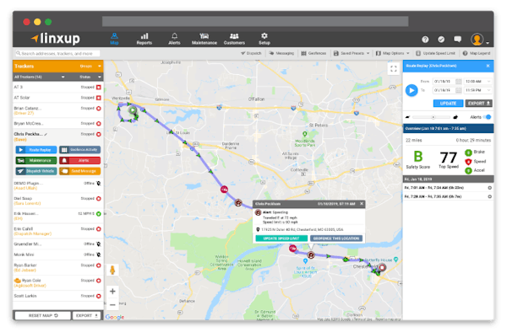Click the green Maintenance button
This screenshot has height=332, width=507.
tap(36, 160)
